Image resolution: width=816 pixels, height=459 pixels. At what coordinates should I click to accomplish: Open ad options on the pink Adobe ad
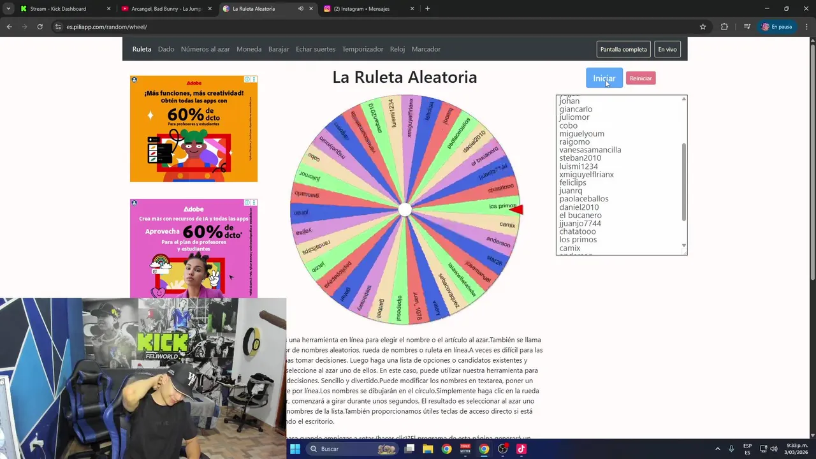[x=254, y=203]
